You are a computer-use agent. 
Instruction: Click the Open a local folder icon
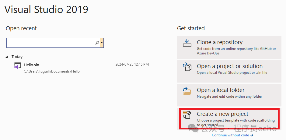point(187,91)
